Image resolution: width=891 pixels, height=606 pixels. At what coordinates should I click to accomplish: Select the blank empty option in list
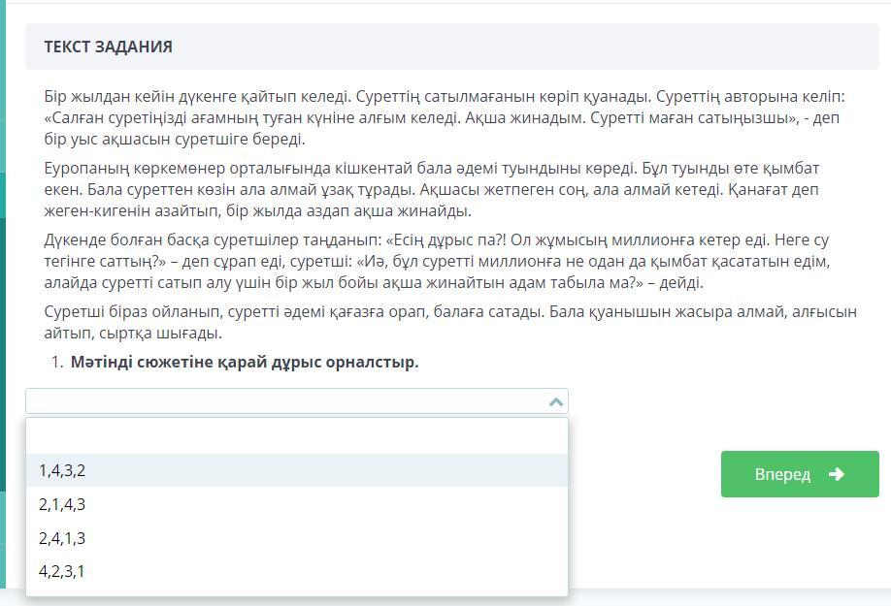296,436
